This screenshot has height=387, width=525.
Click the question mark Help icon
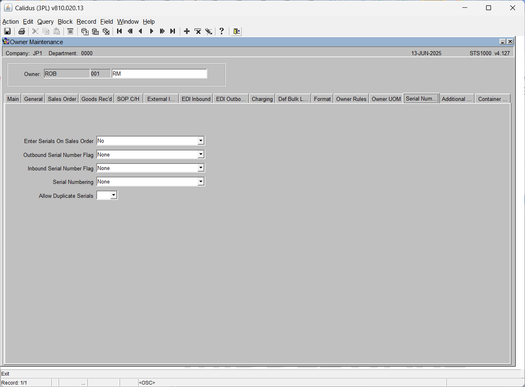click(x=222, y=31)
